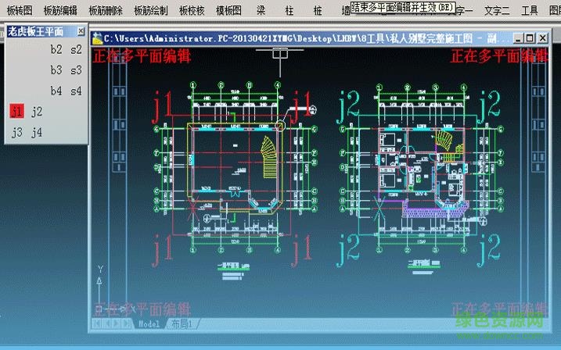The height and width of the screenshot is (350, 561).
Task: Switch to the 布局1 layout tab
Action: click(x=182, y=324)
